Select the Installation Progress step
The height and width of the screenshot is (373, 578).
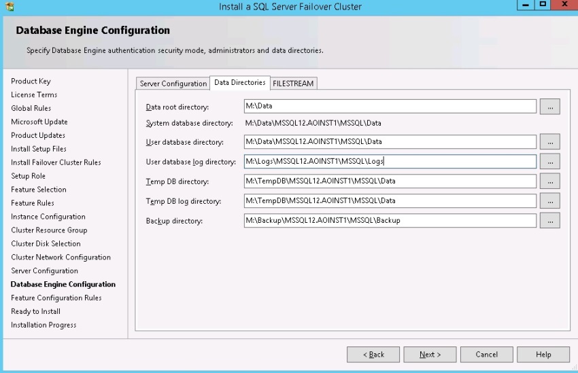[44, 325]
